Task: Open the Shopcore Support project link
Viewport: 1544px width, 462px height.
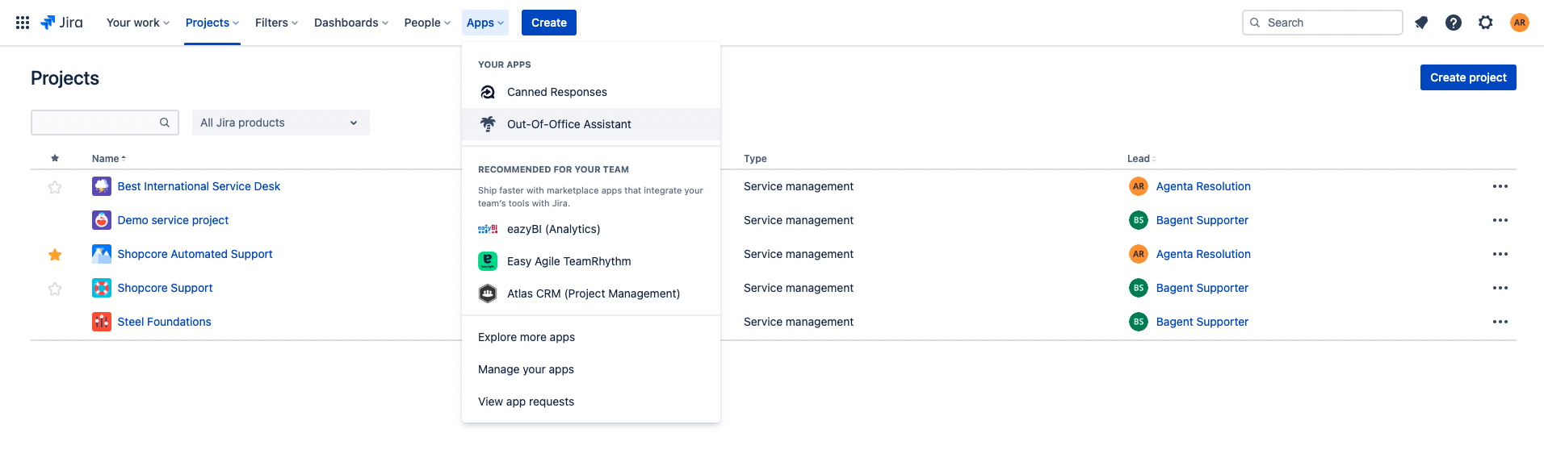Action: tap(165, 288)
